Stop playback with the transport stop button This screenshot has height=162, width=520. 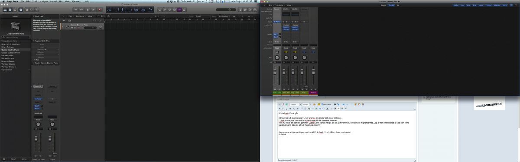click(x=88, y=10)
